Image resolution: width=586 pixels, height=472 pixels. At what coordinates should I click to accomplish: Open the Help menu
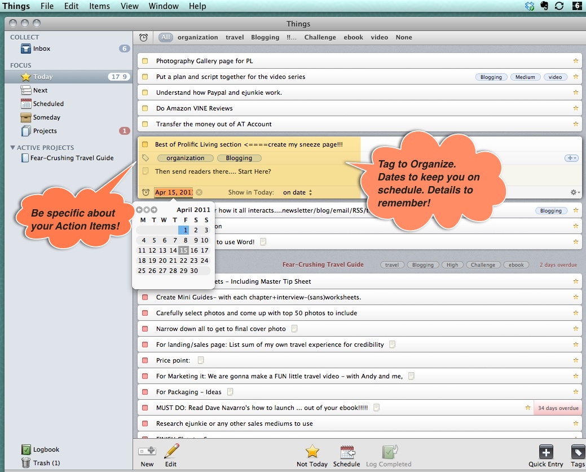[x=197, y=6]
